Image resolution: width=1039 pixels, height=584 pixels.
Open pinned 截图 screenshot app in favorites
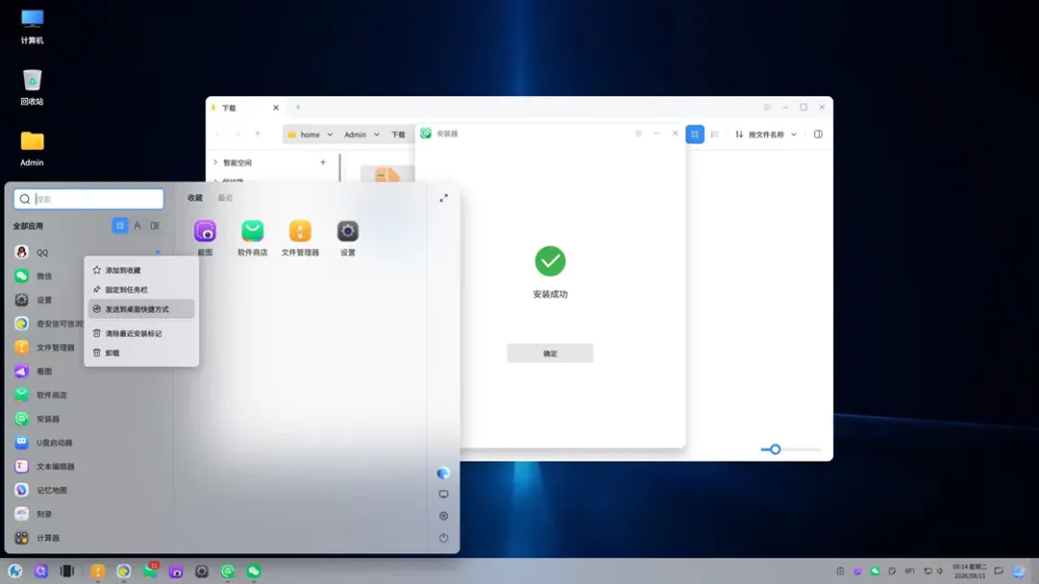pos(206,238)
